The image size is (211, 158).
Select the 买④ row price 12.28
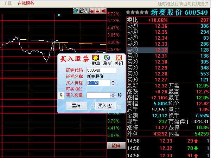tap(161, 74)
